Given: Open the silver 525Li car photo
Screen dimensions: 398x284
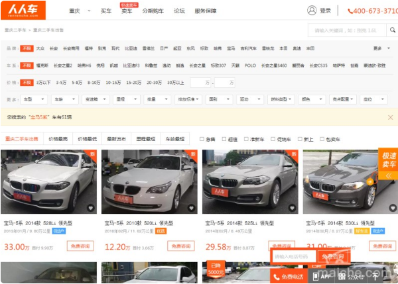Looking at the screenshot, I should (x=250, y=181).
